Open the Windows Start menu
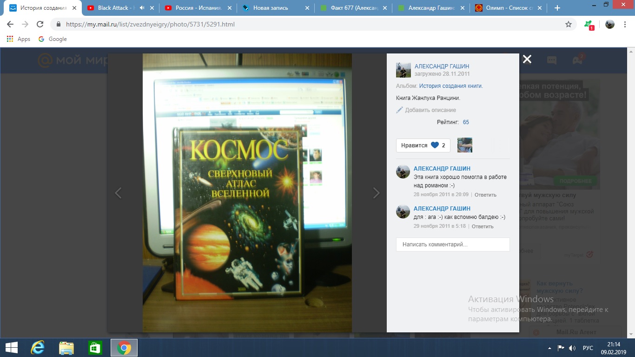Image resolution: width=635 pixels, height=357 pixels. point(11,348)
